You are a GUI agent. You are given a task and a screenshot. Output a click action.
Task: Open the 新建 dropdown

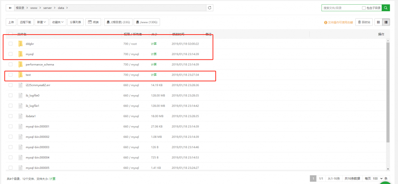[x=41, y=22]
